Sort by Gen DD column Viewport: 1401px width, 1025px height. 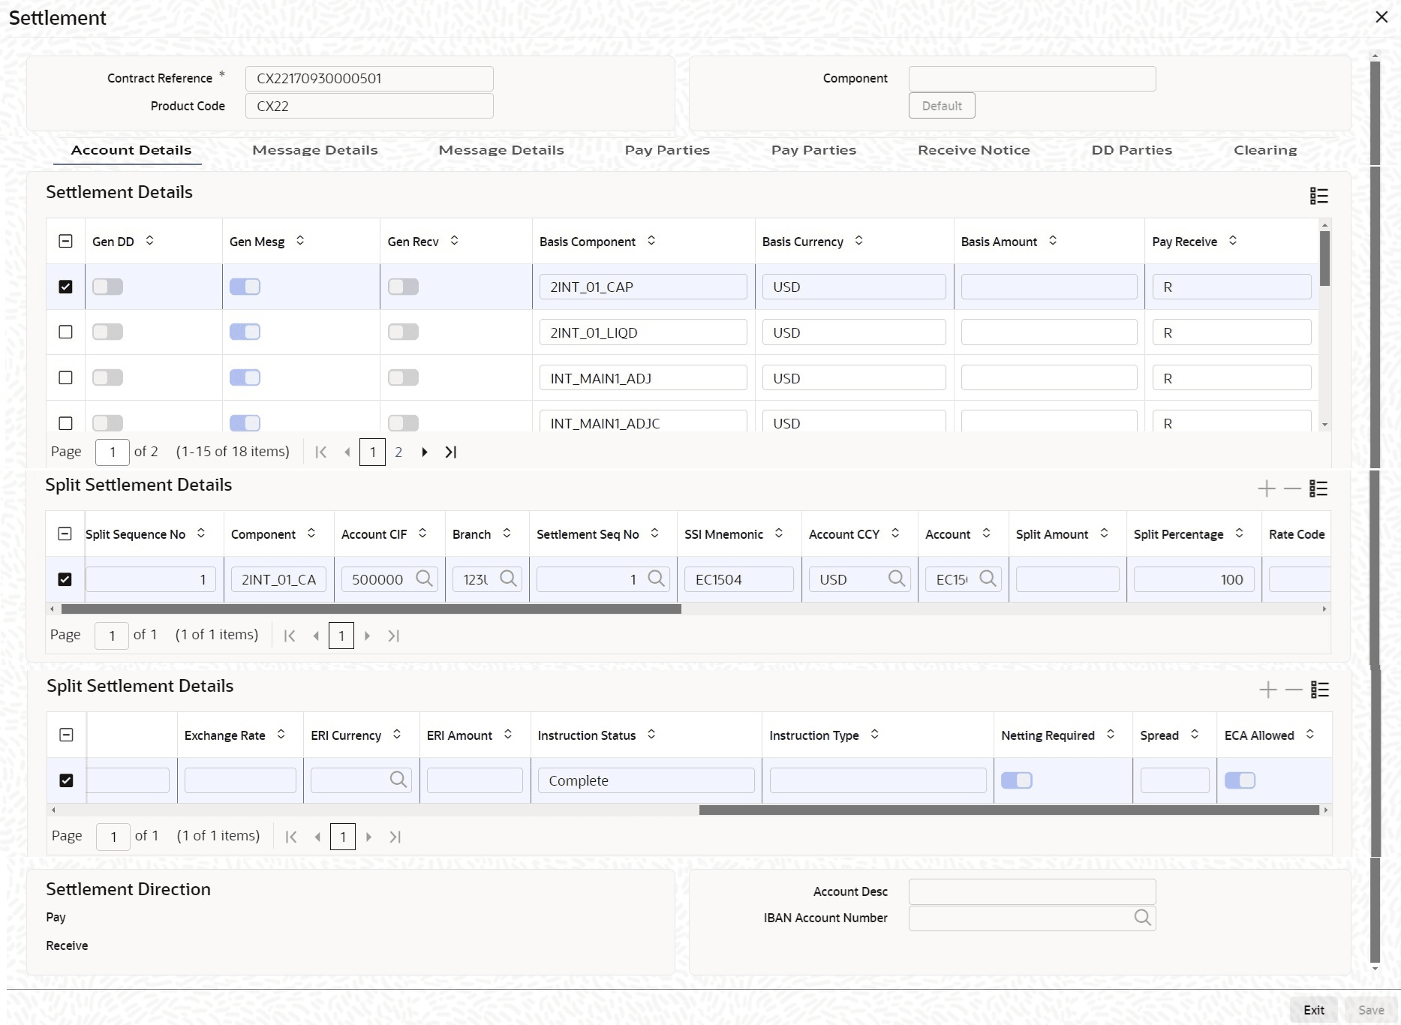tap(149, 240)
